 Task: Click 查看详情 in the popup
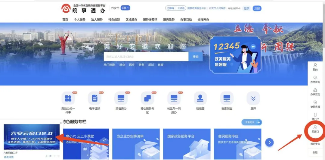9,157
